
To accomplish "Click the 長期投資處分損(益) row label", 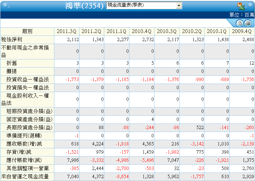I will tap(29, 128).
